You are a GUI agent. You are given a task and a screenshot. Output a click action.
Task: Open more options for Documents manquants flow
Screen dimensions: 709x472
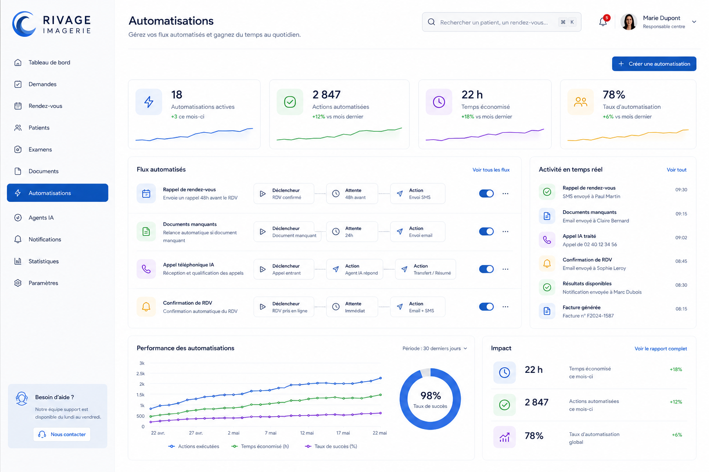pos(505,231)
